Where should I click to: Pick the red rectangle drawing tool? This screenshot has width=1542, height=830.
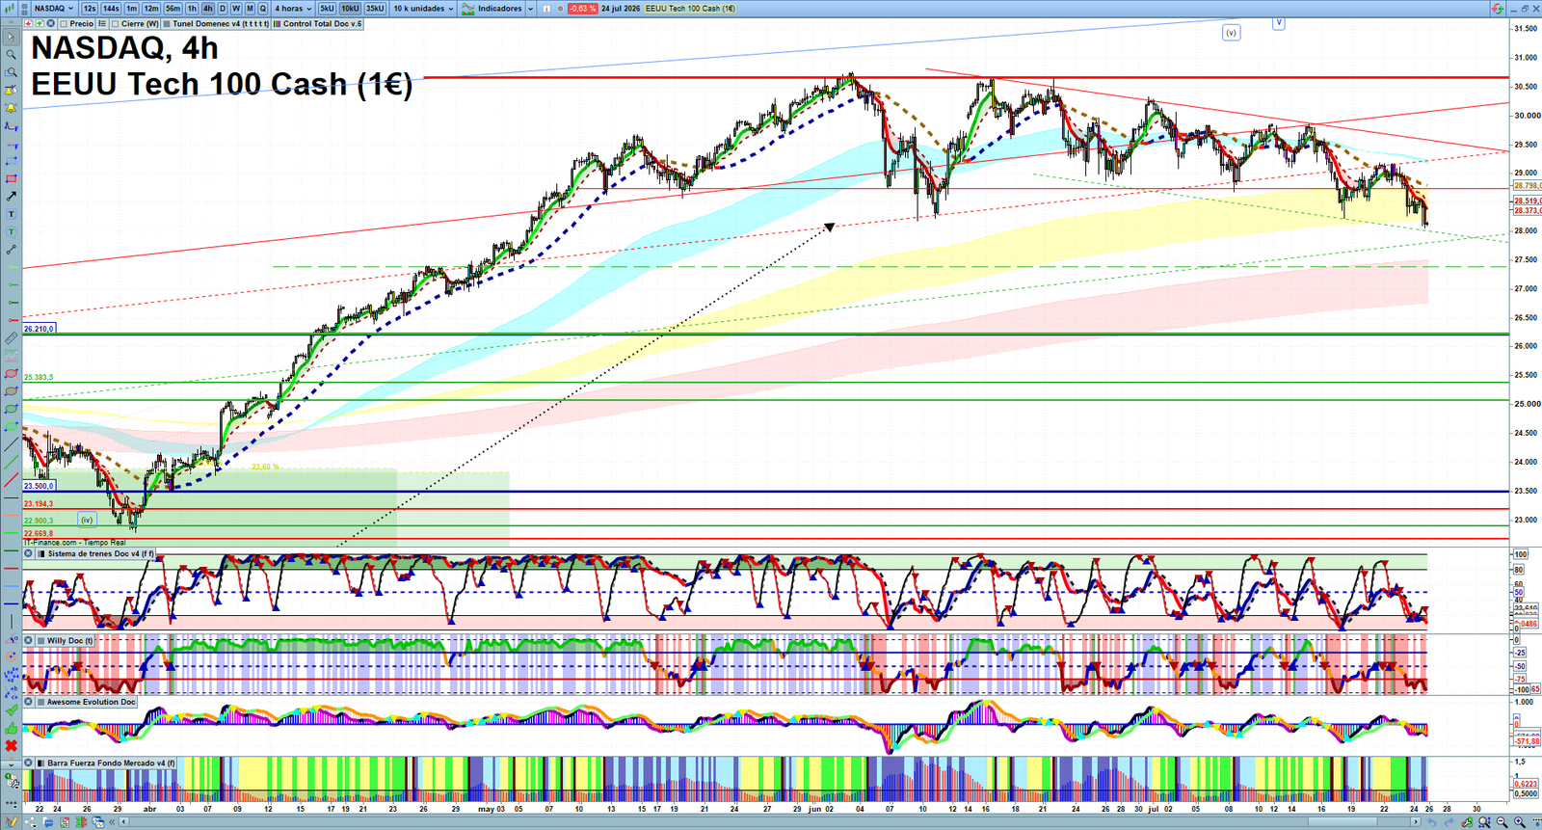(x=12, y=178)
